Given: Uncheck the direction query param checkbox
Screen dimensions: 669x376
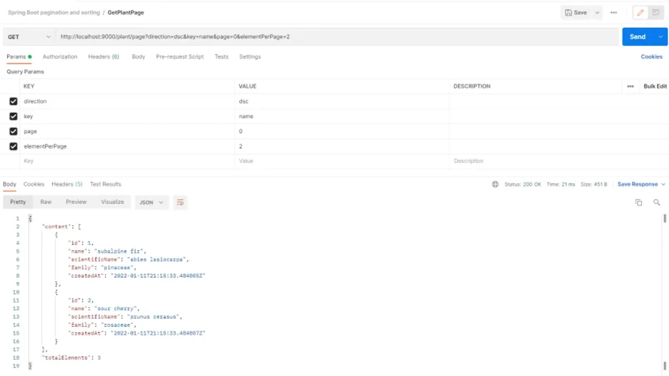Looking at the screenshot, I should [x=13, y=101].
